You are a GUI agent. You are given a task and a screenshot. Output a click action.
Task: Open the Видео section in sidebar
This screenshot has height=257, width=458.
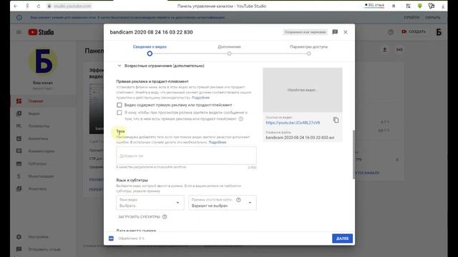pyautogui.click(x=43, y=114)
